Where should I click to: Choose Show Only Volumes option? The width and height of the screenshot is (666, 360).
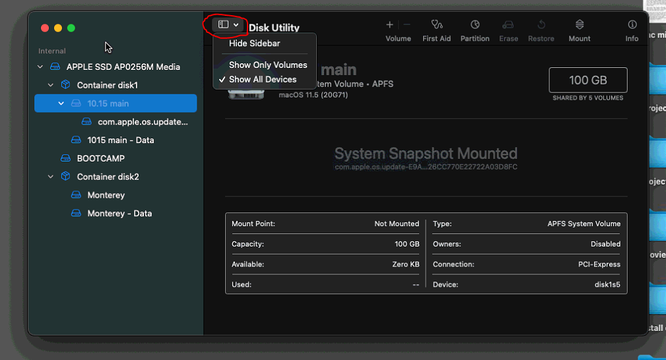point(268,65)
